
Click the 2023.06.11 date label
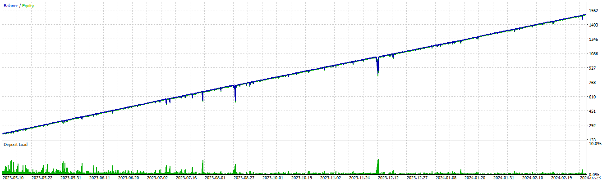pos(100,178)
